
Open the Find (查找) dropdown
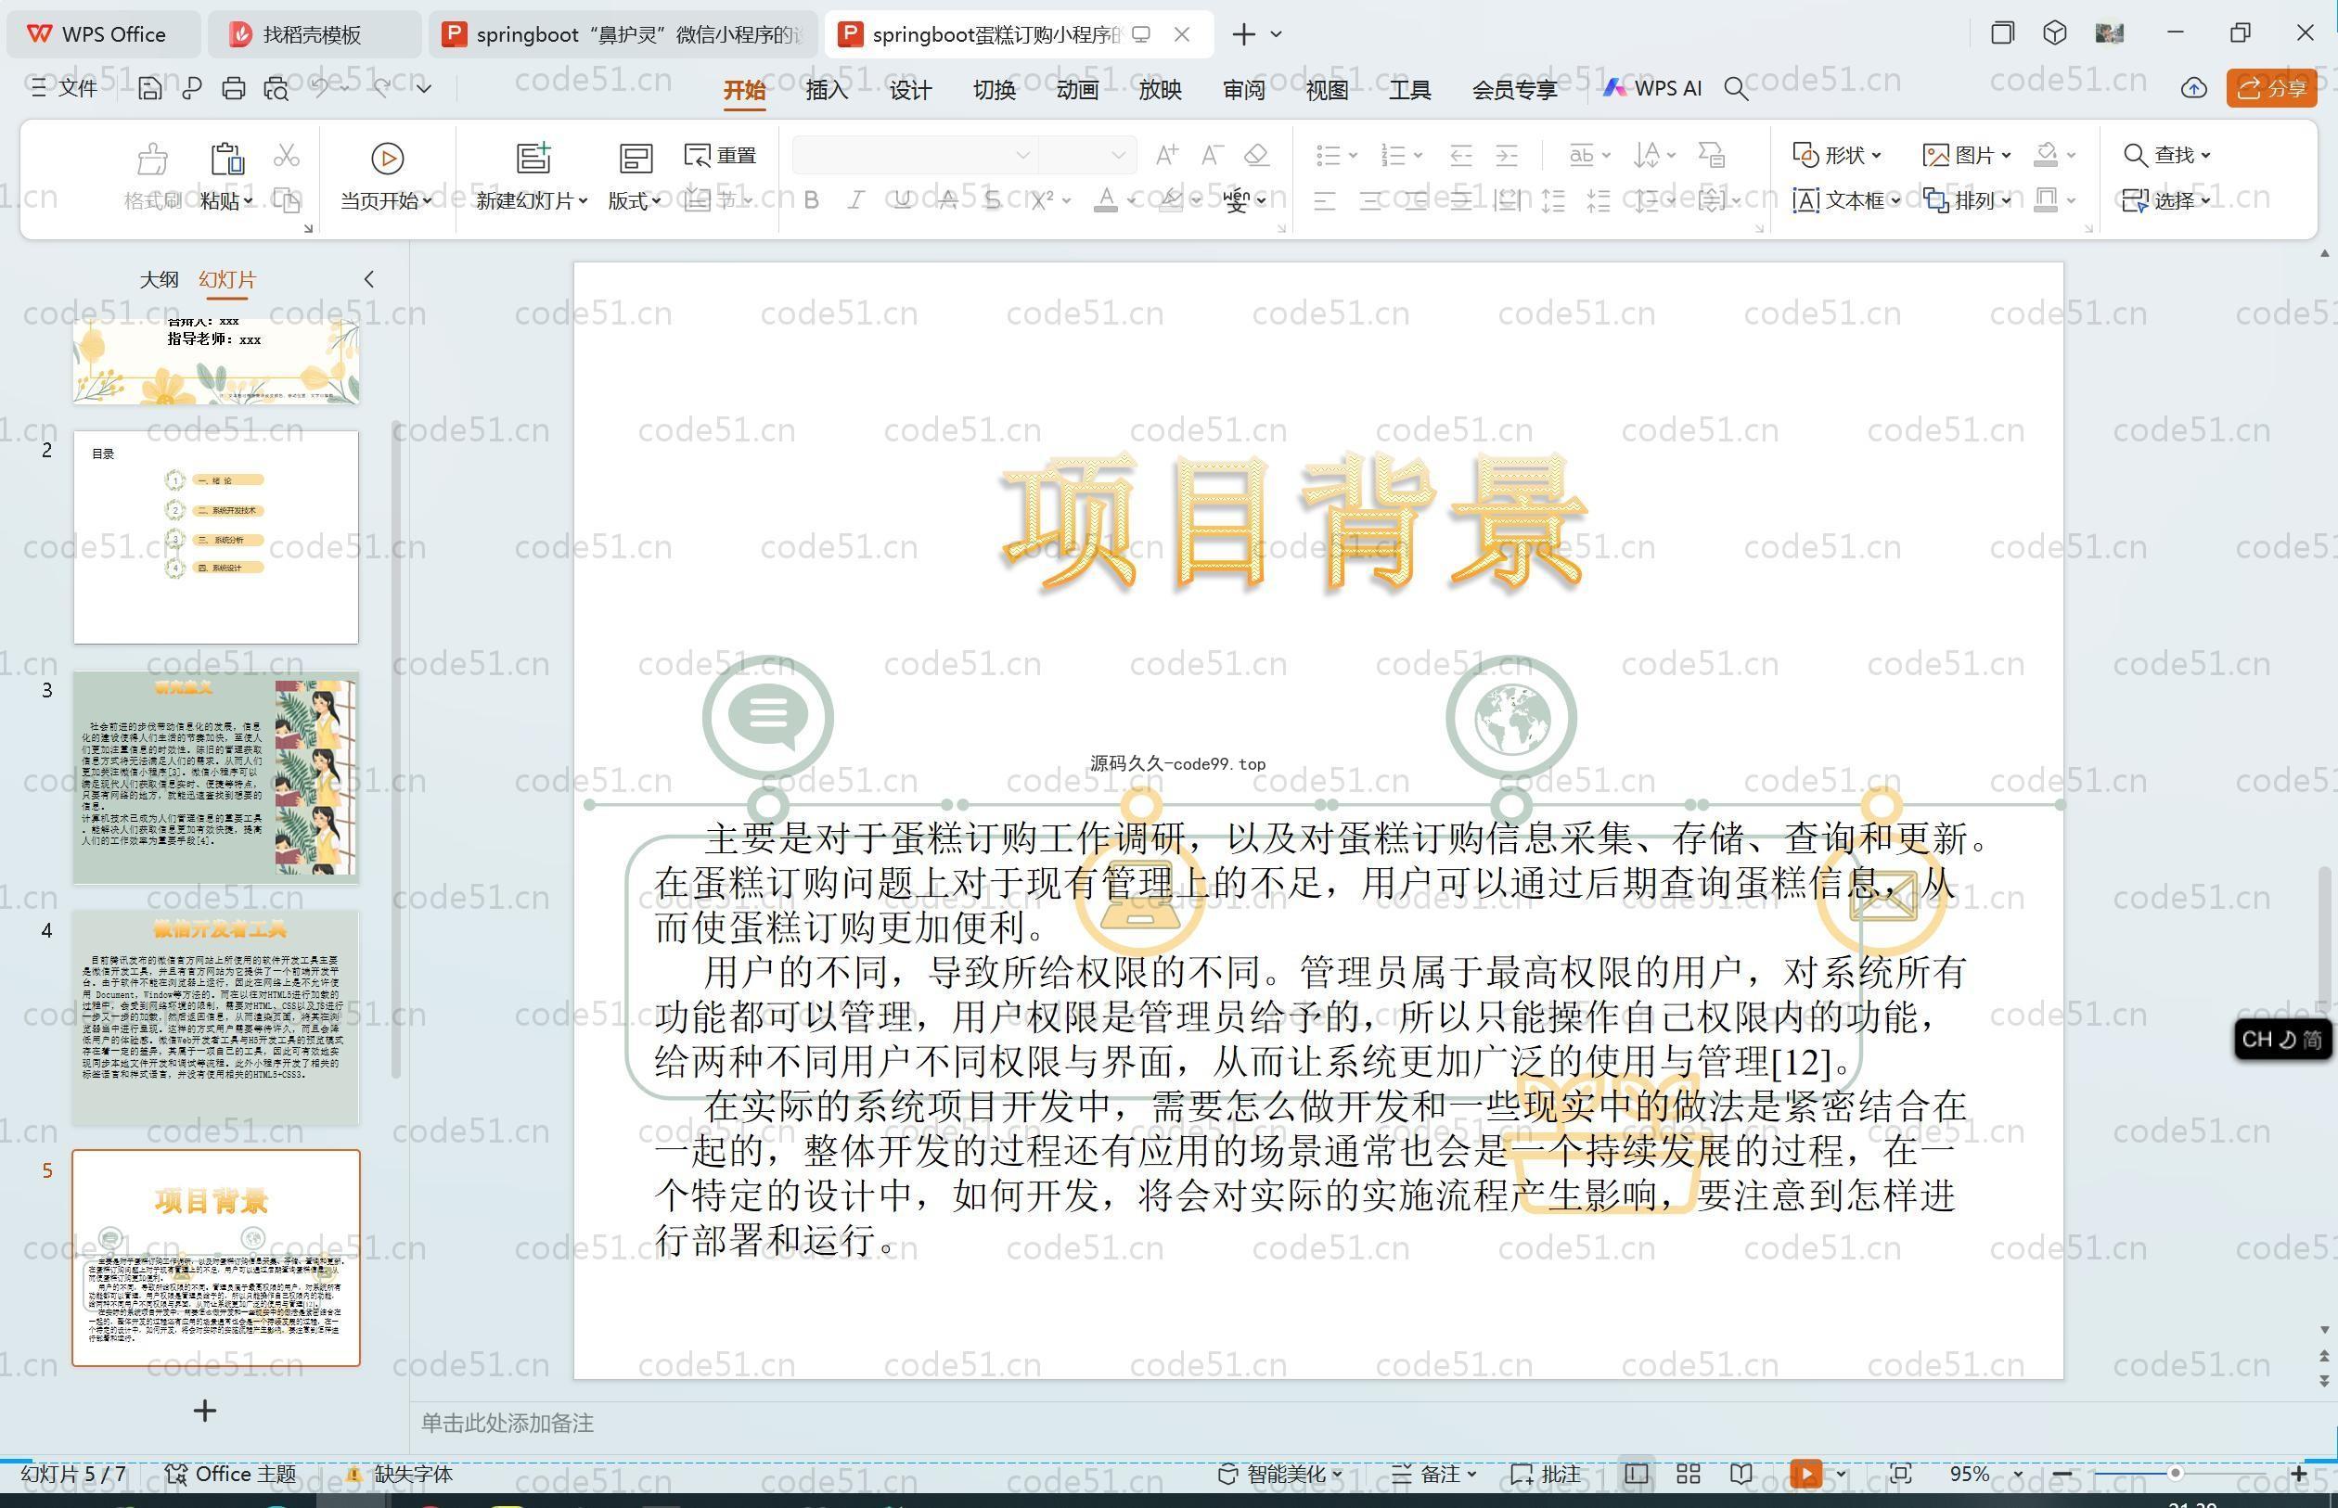2166,155
